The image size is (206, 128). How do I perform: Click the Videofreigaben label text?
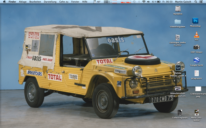pos(177,27)
